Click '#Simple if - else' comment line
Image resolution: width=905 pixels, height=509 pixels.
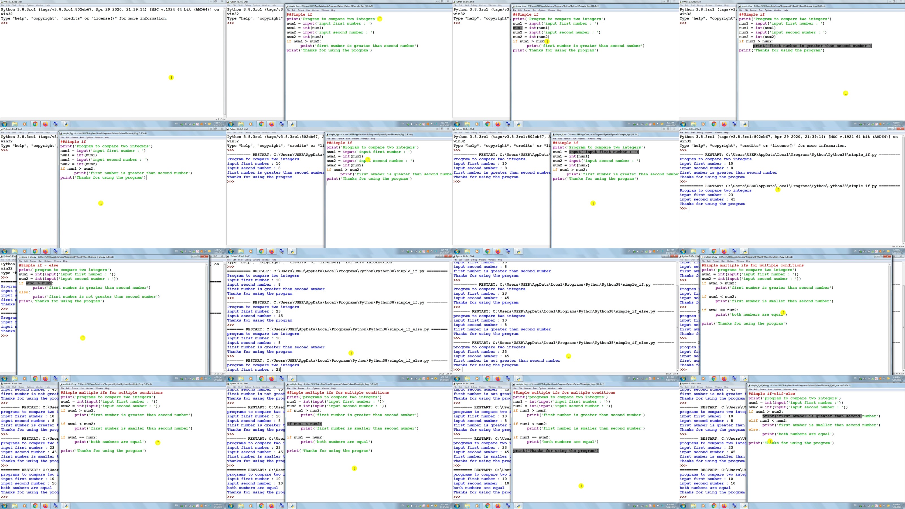click(x=39, y=265)
